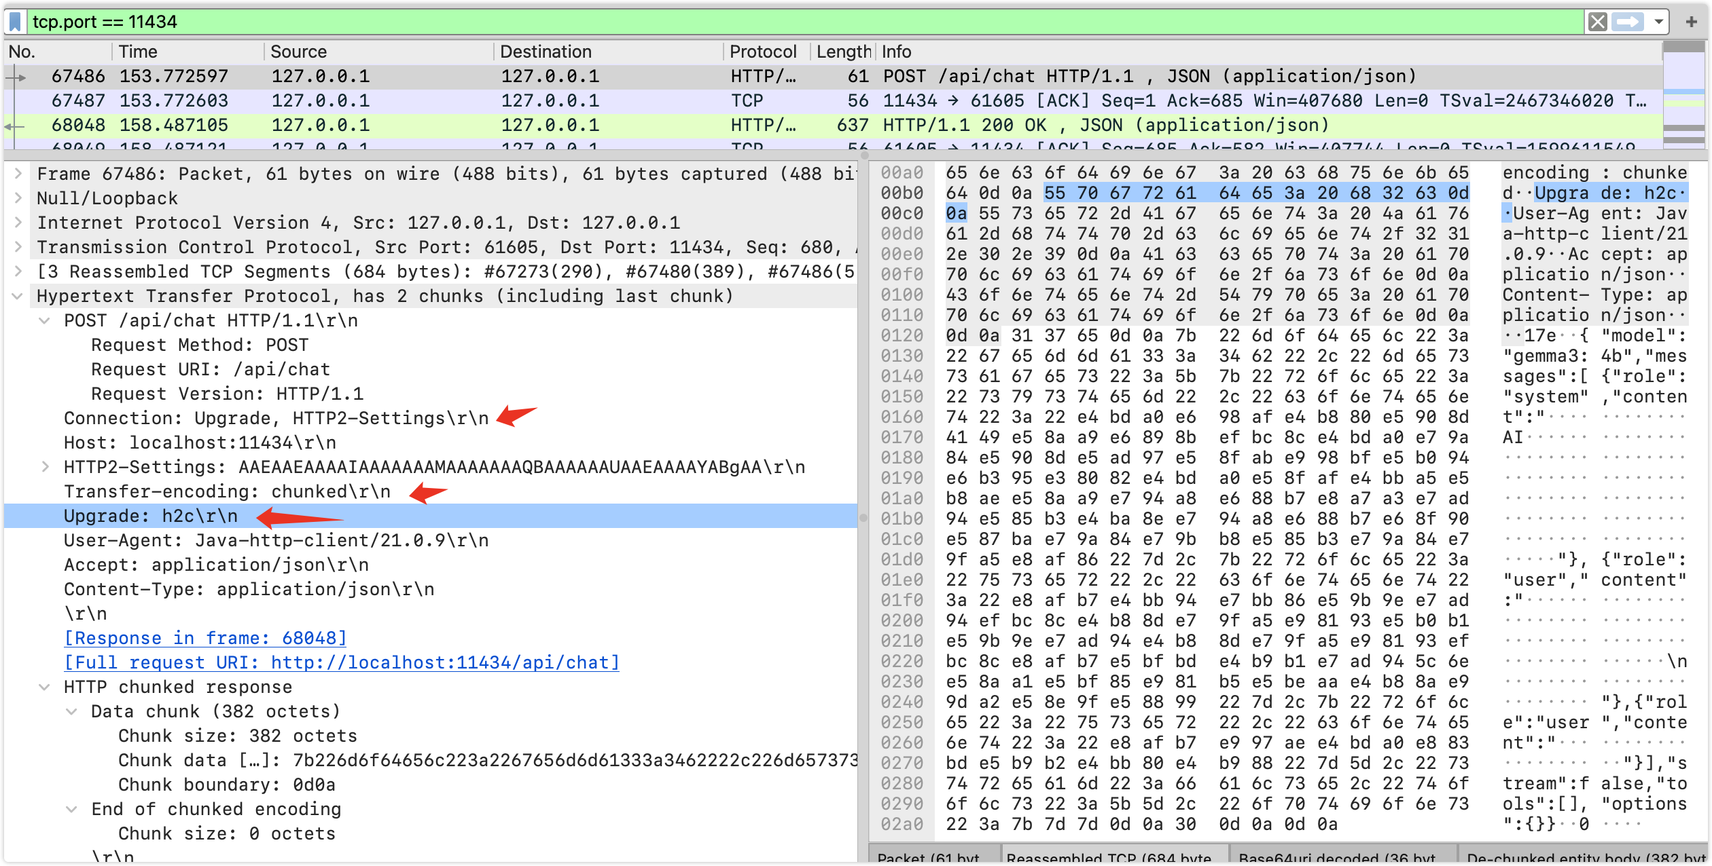Clear the display filter with X button
This screenshot has height=866, width=1712.
[x=1598, y=22]
